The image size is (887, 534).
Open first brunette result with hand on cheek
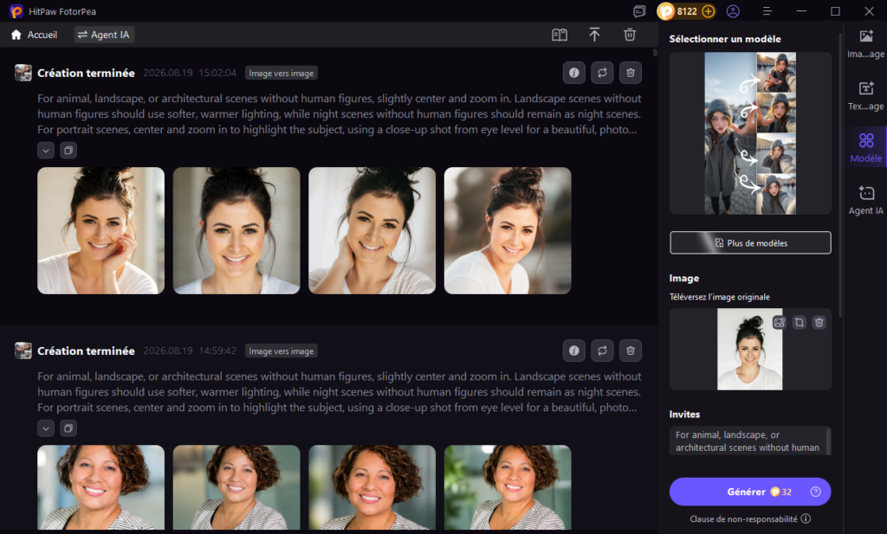[x=100, y=230]
